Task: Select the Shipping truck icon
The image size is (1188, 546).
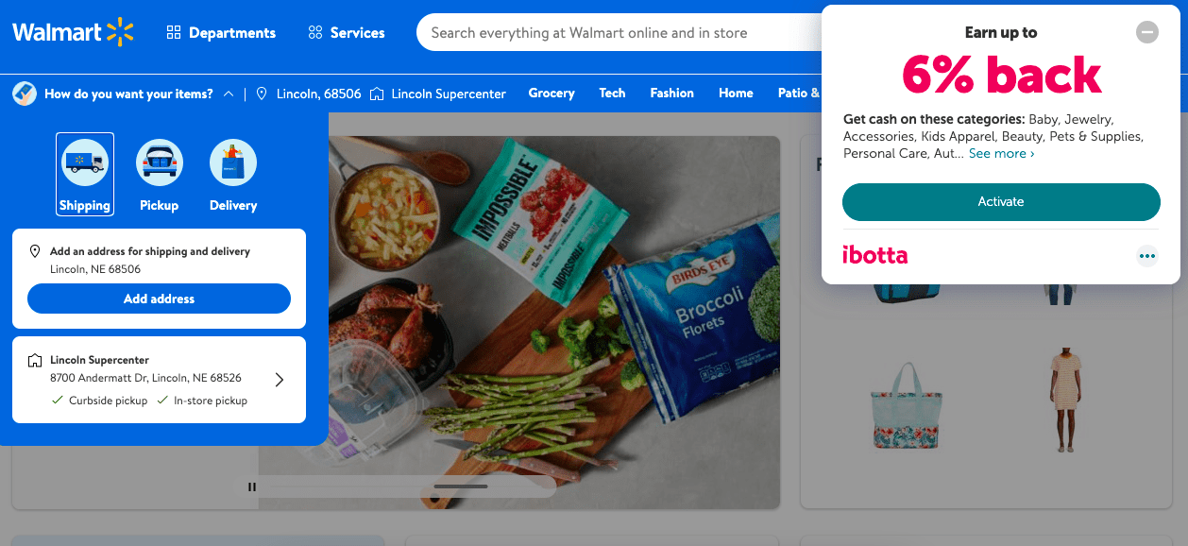Action: coord(85,162)
